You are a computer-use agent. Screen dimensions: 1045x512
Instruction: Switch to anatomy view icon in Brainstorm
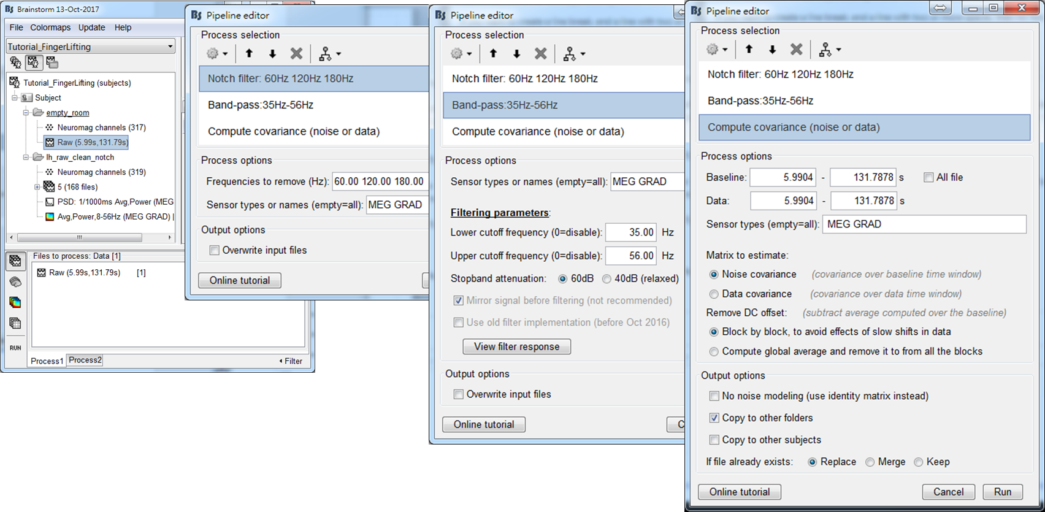tap(15, 63)
